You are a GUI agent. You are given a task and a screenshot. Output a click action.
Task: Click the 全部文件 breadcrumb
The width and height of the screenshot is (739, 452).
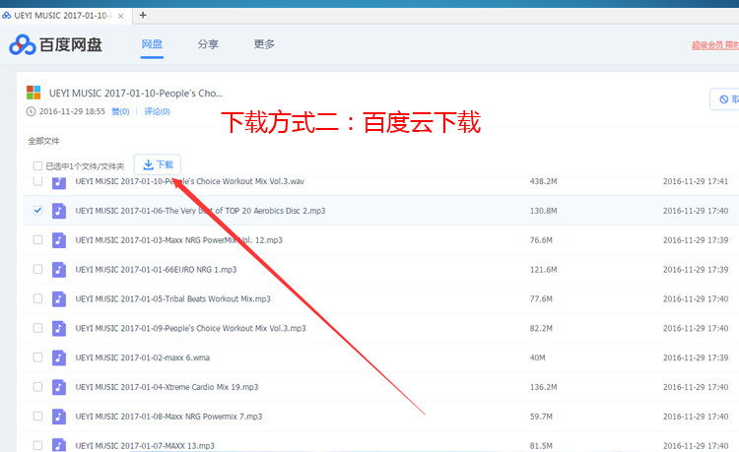point(43,141)
